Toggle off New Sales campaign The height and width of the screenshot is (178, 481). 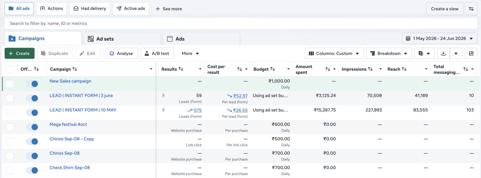coord(32,84)
